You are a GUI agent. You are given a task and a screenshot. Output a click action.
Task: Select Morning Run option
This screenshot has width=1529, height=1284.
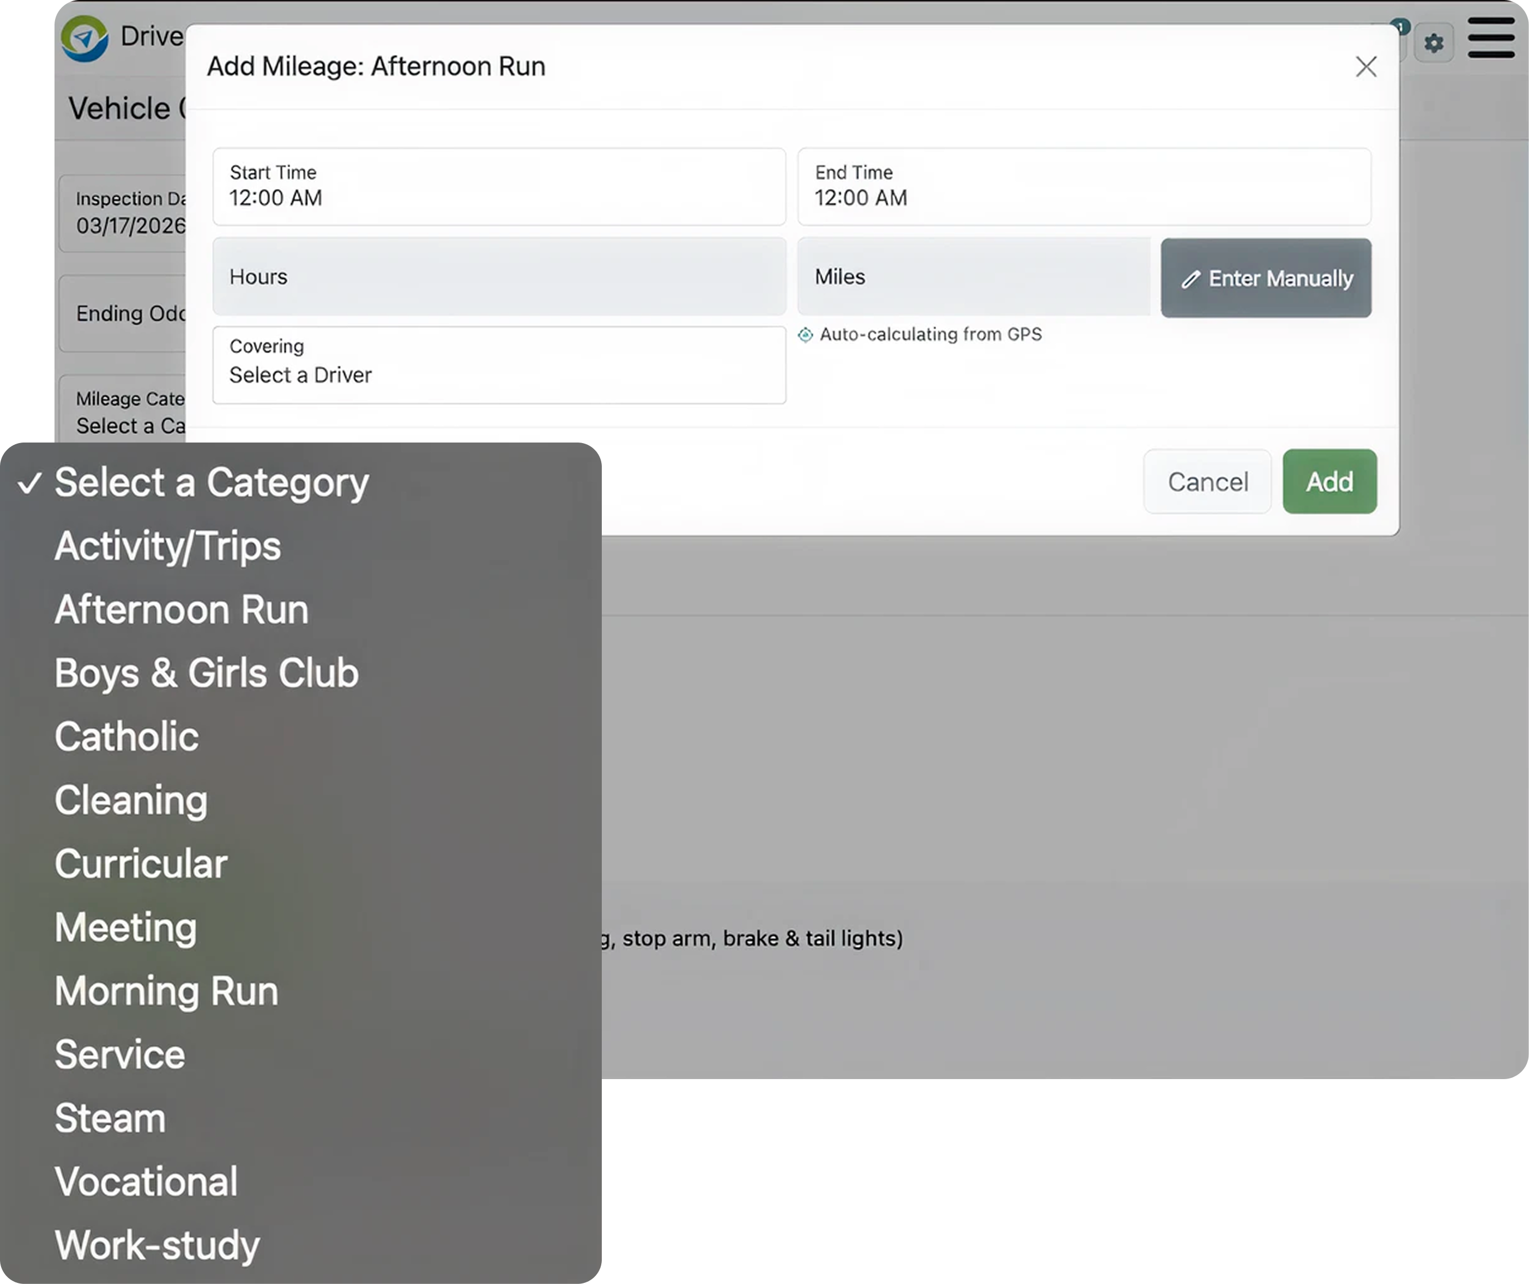[166, 991]
